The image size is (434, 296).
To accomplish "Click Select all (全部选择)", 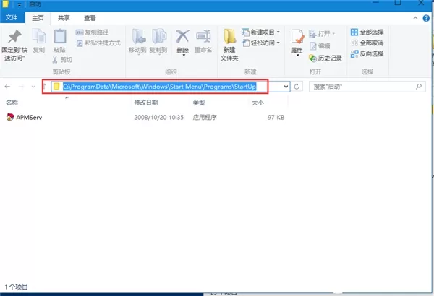I will (x=367, y=32).
